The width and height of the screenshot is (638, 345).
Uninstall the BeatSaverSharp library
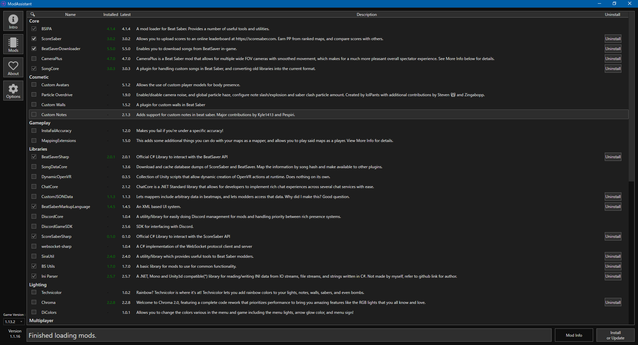(613, 157)
